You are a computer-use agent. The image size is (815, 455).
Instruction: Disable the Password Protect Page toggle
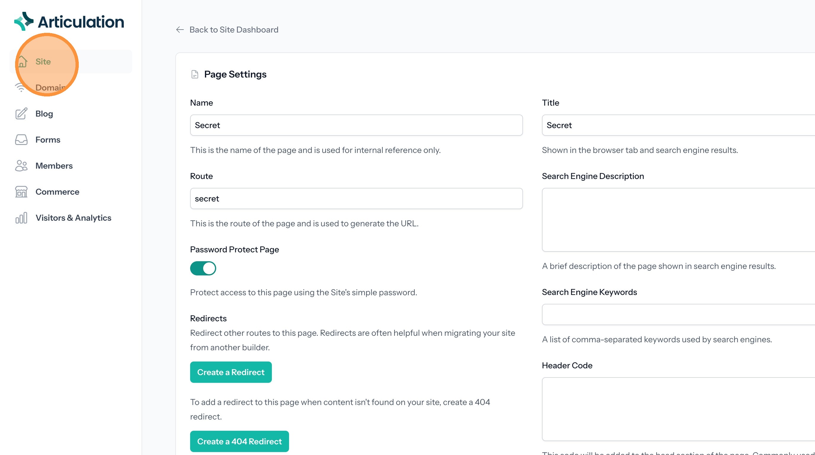[203, 268]
